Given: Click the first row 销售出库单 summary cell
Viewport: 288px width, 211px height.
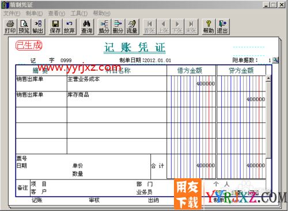Looking at the screenshot, I should (41, 83).
